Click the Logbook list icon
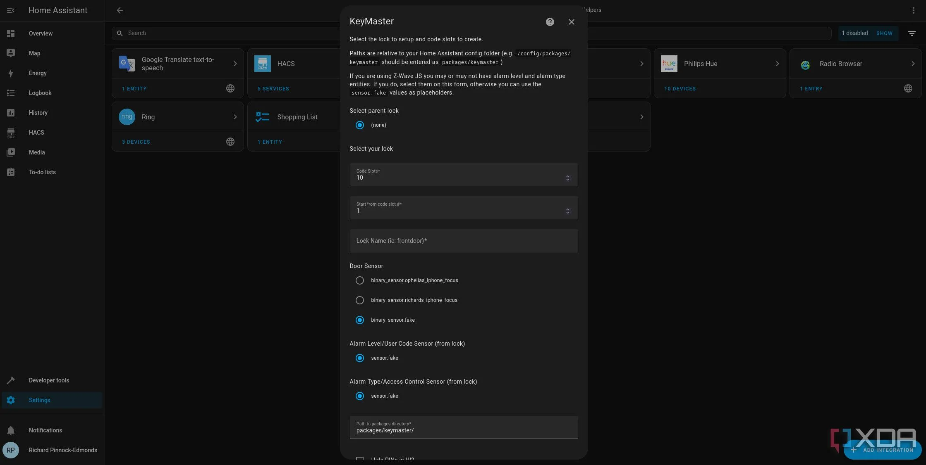This screenshot has height=465, width=926. point(11,93)
